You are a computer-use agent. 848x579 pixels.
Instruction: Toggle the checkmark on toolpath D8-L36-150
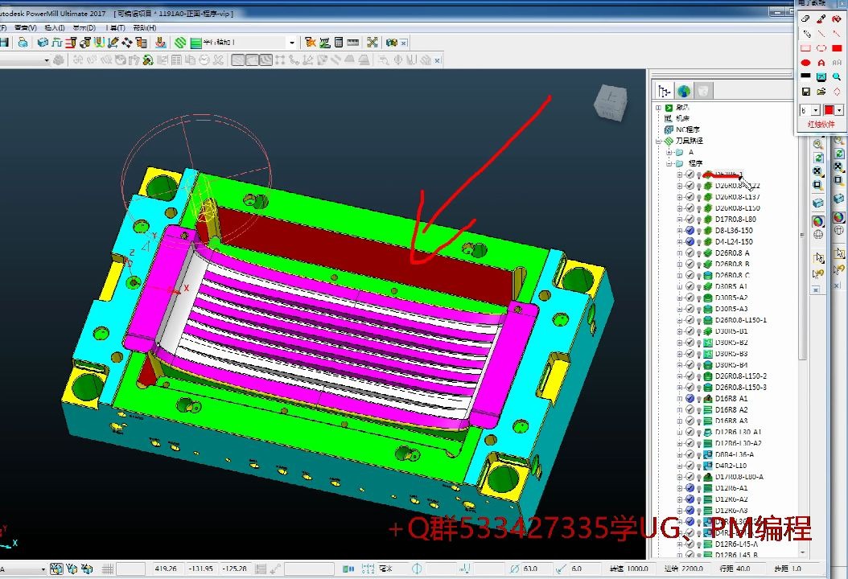click(x=690, y=230)
